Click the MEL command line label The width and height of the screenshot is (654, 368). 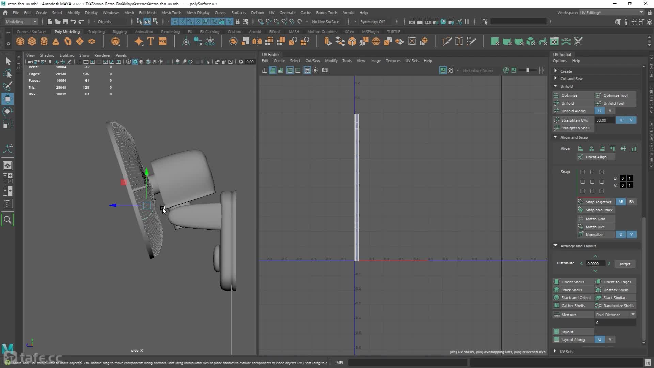pyautogui.click(x=340, y=363)
